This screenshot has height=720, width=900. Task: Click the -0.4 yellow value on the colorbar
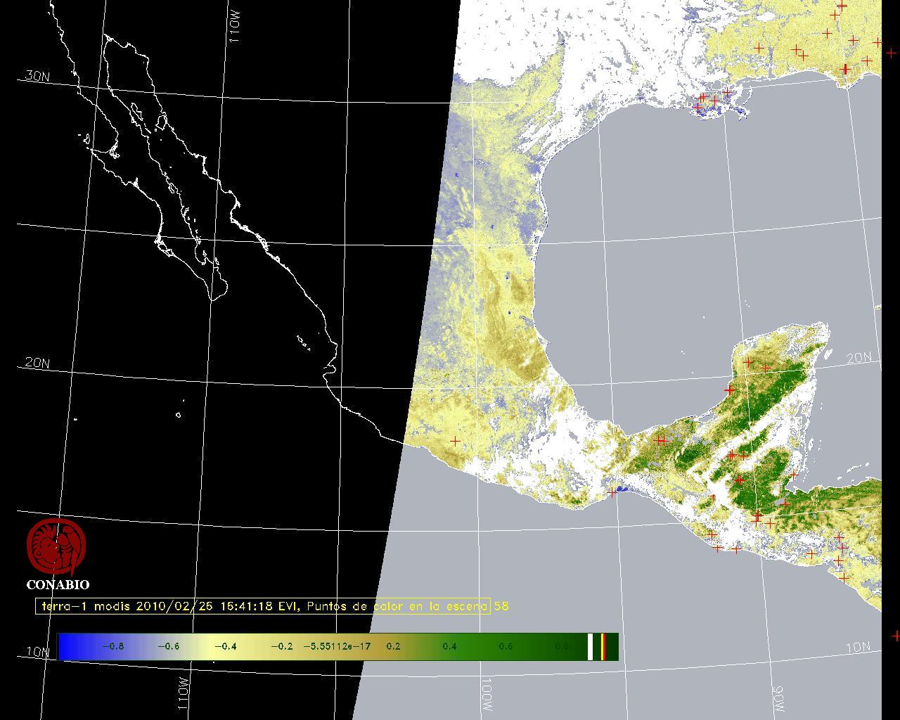225,646
